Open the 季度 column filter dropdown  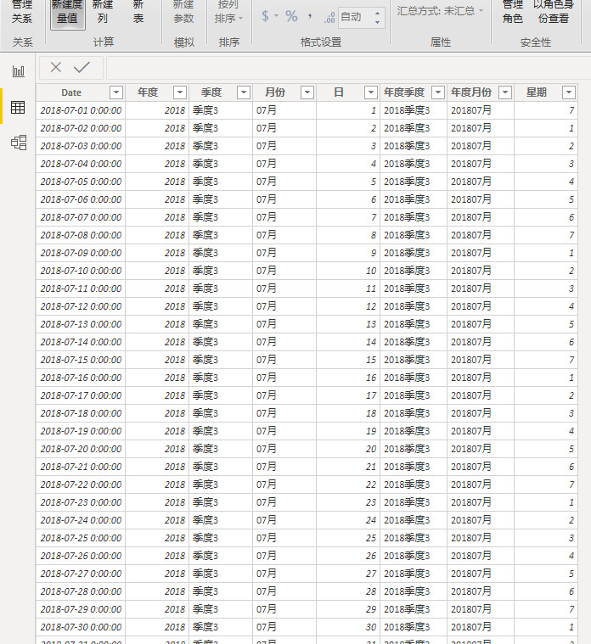(244, 92)
